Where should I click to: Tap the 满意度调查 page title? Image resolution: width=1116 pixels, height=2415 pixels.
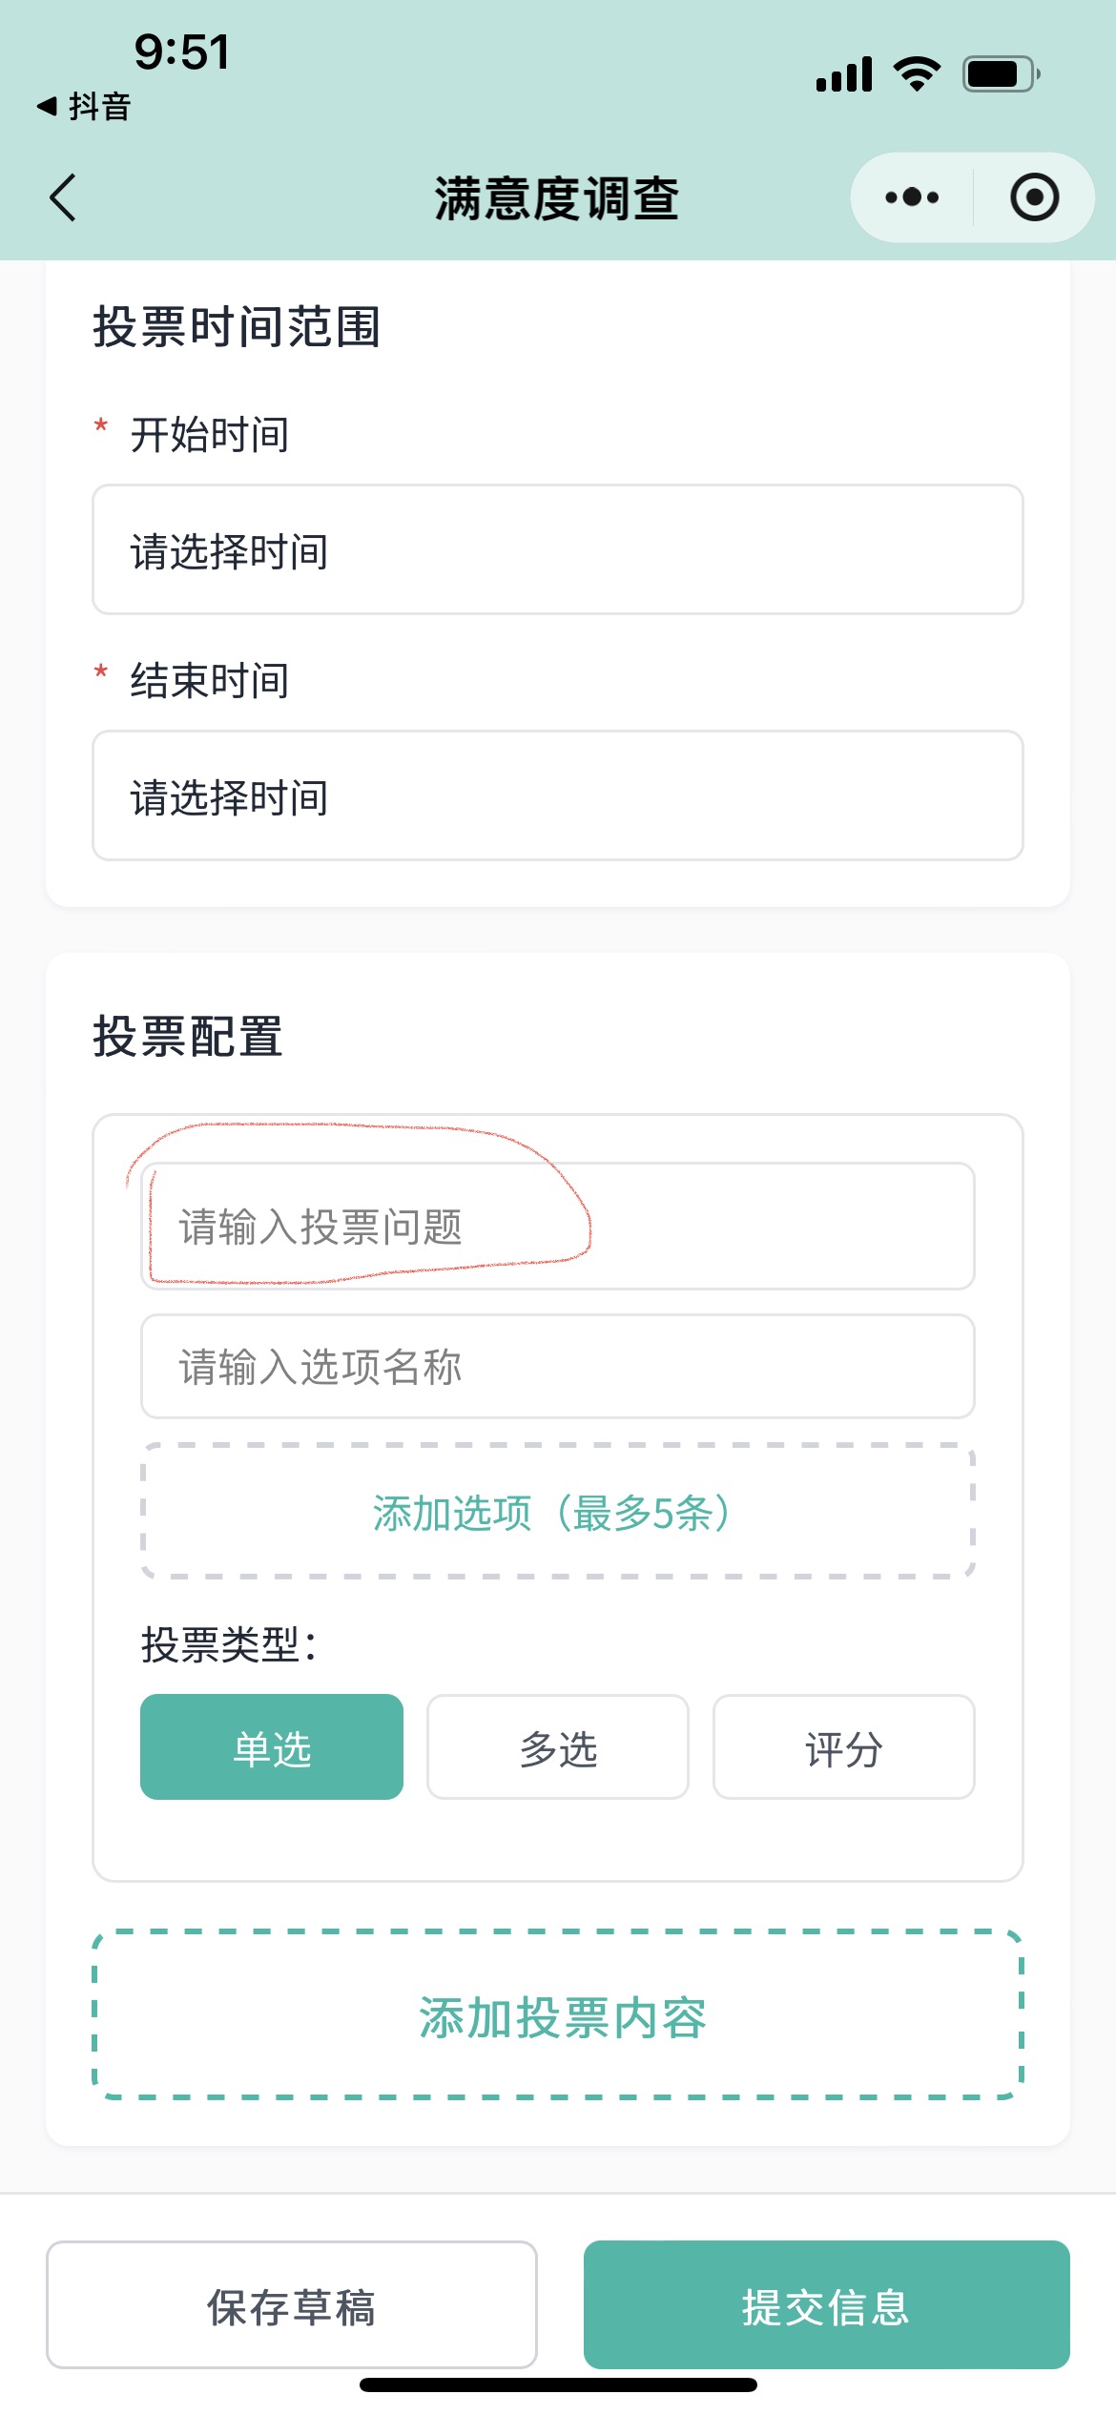(x=557, y=198)
